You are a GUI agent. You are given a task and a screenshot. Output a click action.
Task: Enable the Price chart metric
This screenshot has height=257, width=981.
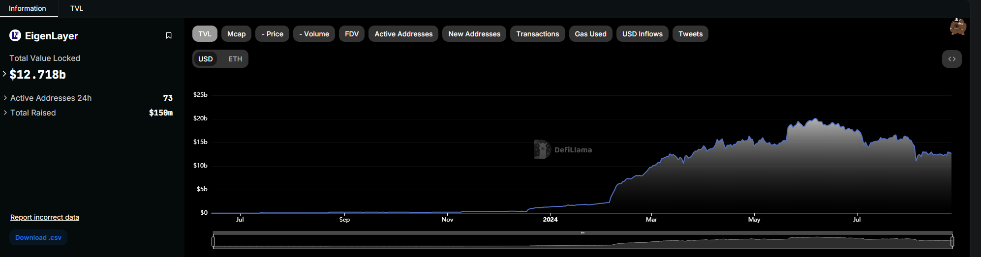pos(272,34)
